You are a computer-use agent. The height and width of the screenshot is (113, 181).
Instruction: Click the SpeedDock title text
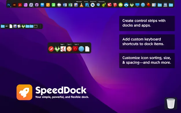[61, 90]
